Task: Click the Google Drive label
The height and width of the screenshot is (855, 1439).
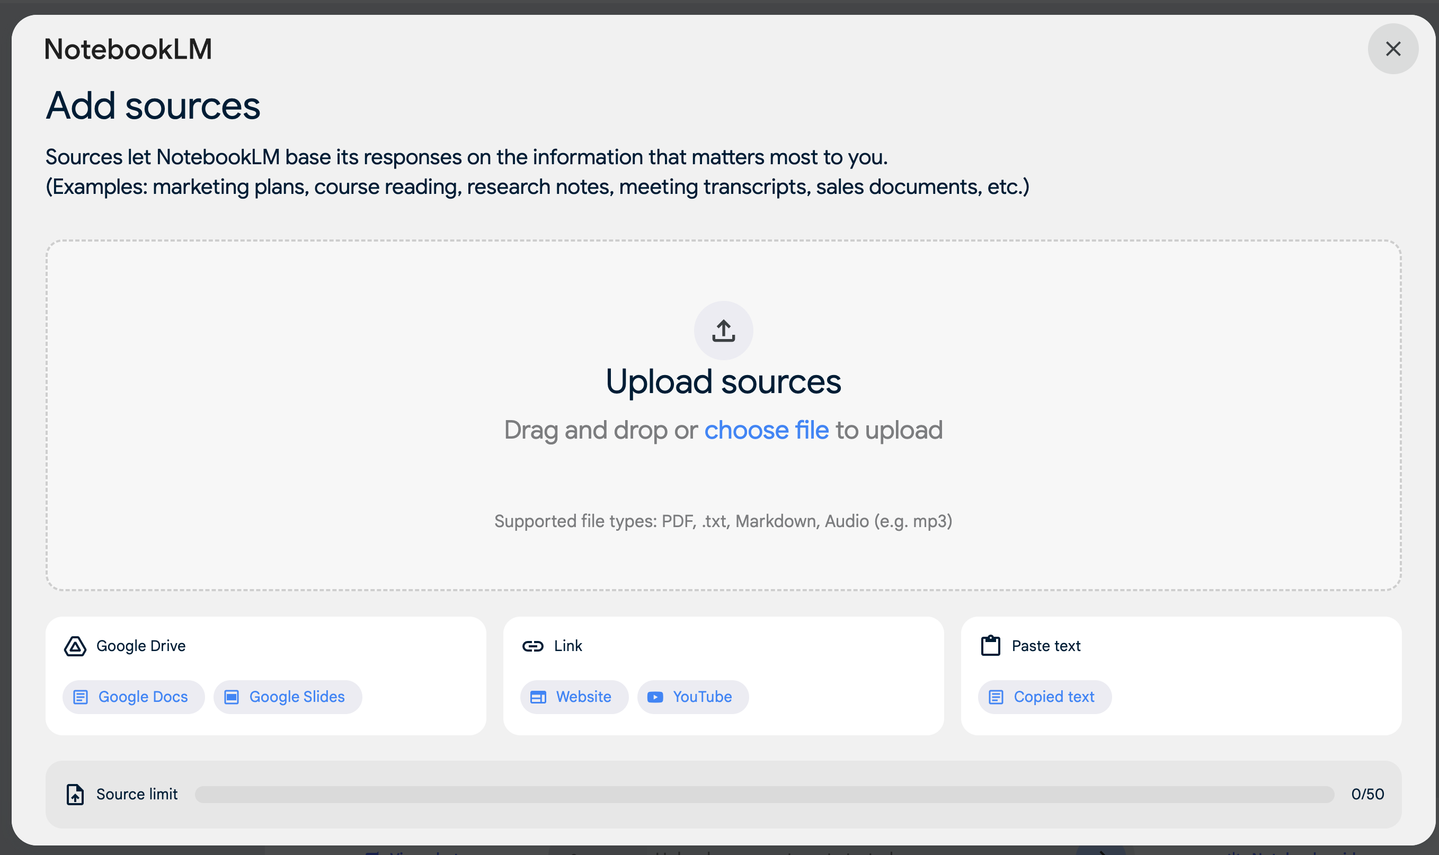Action: [140, 646]
